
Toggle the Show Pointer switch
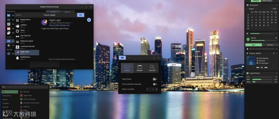coord(155,79)
